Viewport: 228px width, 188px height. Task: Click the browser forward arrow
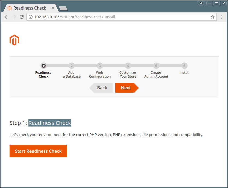[14, 17]
